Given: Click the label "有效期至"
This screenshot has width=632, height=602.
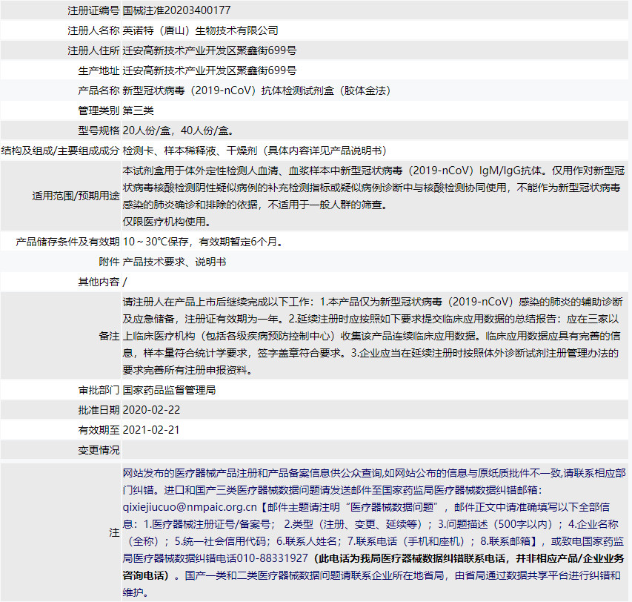Looking at the screenshot, I should tap(99, 430).
